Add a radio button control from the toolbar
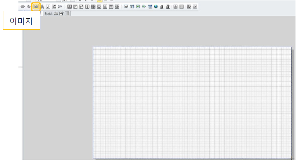 144,7
